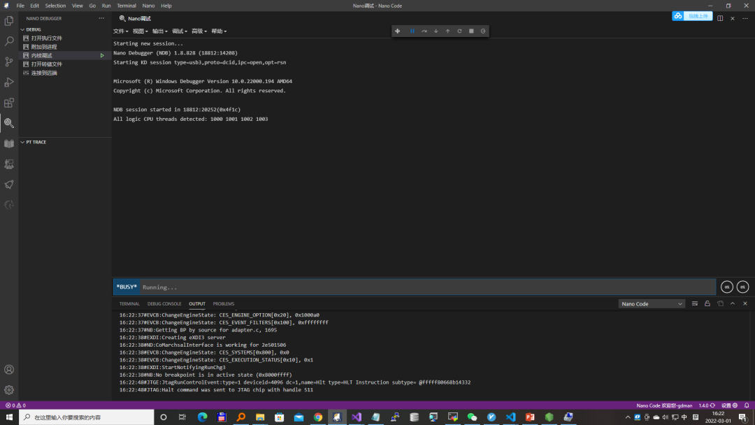Click the drag handle of debug toolbar
The width and height of the screenshot is (755, 425).
click(397, 31)
